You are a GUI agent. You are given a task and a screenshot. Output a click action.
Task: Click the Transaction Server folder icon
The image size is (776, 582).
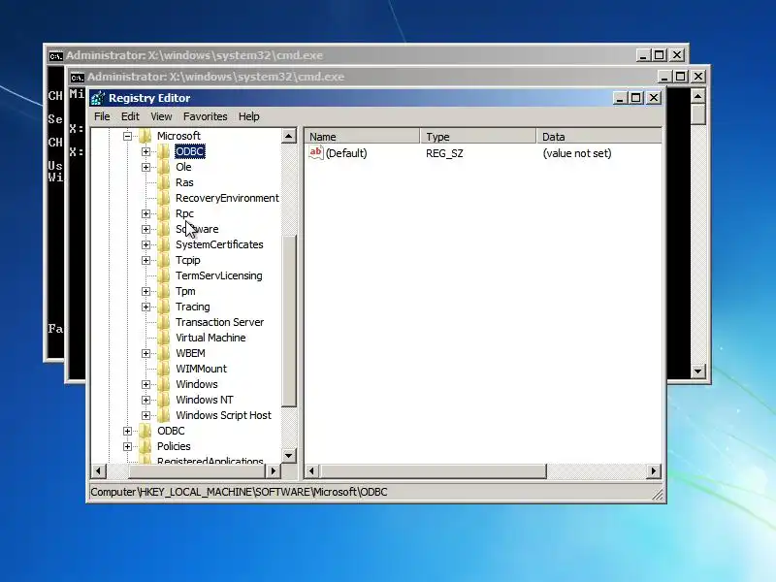(164, 322)
